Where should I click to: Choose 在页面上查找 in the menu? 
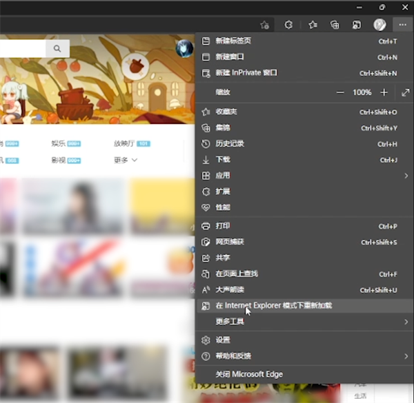click(x=304, y=274)
